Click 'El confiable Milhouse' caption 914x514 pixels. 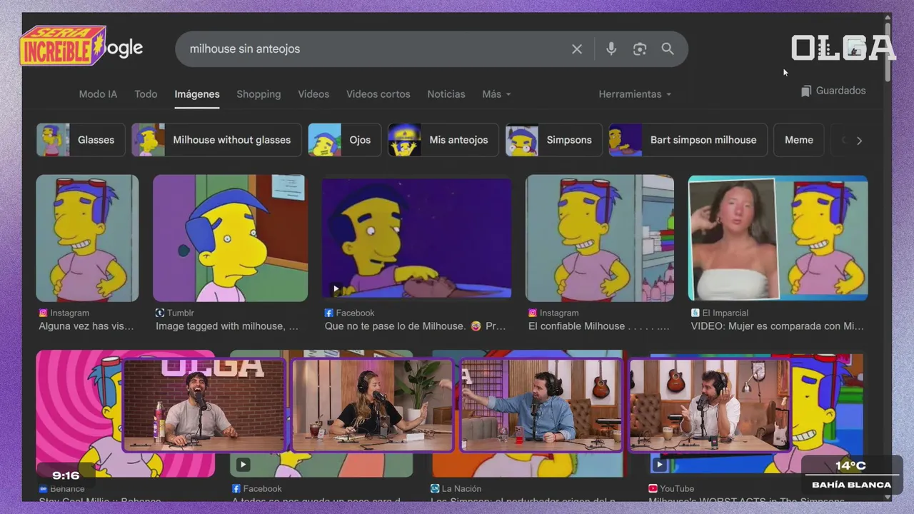599,326
